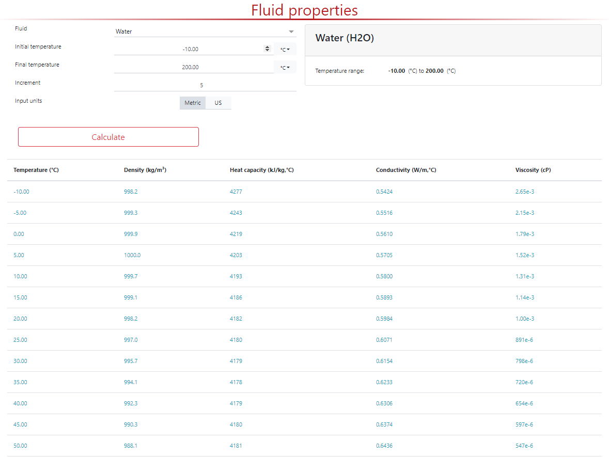
Task: Click the Temperature (°C) column header
Action: [x=36, y=170]
